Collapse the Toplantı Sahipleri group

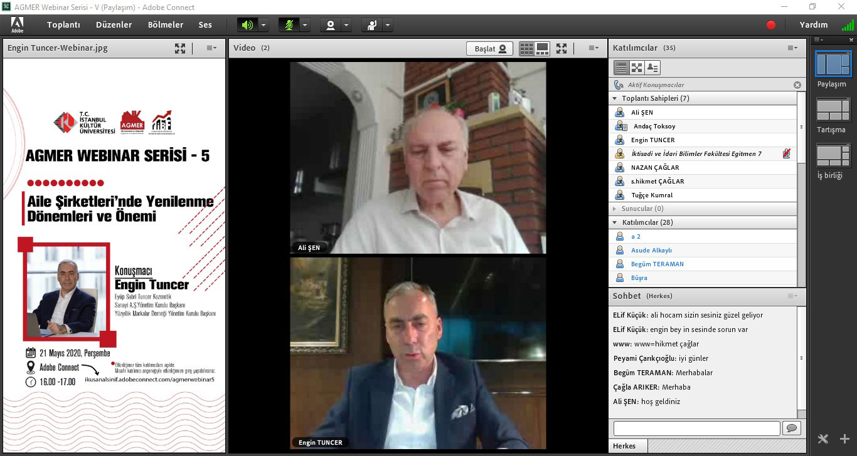615,98
